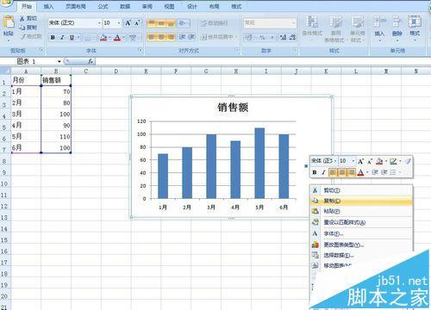Viewport: 431px width, 310px height.
Task: Click decrease indent in ribbon alignment group
Action: pyautogui.click(x=182, y=37)
